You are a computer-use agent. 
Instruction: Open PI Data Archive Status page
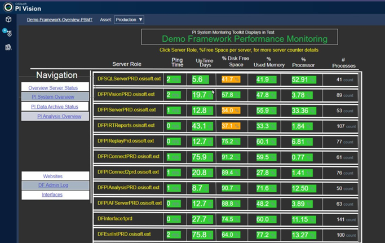pyautogui.click(x=55, y=107)
